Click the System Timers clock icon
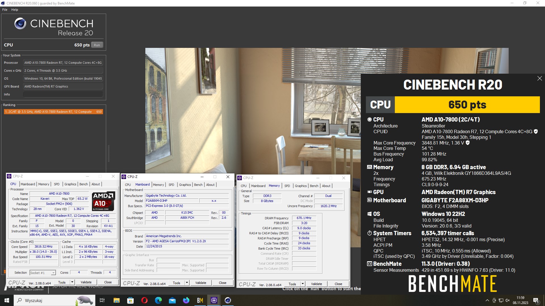Viewport: 545px width, 306px height. 369,233
